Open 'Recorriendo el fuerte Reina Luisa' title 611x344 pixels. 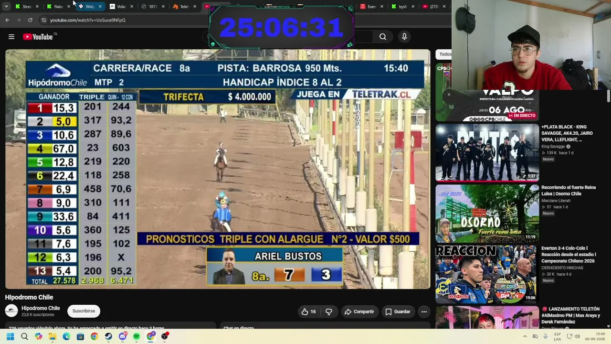tap(568, 191)
